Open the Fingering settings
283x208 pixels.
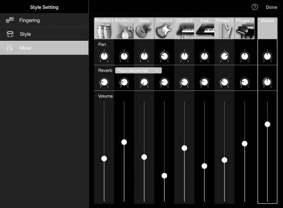click(x=44, y=20)
